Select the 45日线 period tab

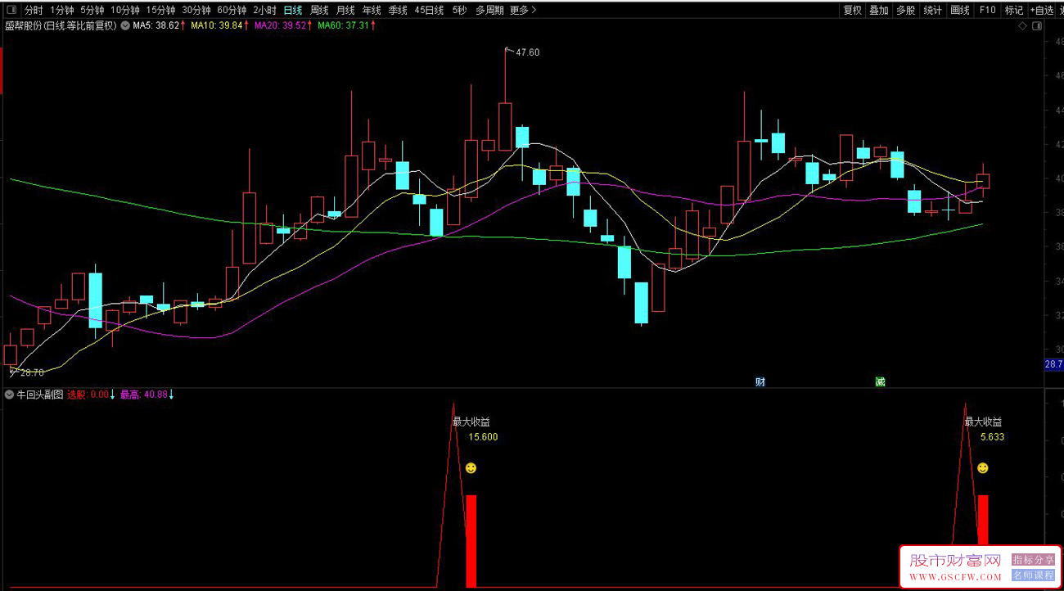pos(429,11)
